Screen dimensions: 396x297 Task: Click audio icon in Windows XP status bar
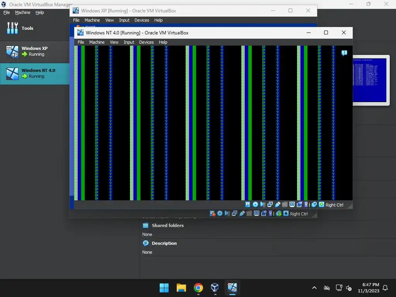point(227,213)
